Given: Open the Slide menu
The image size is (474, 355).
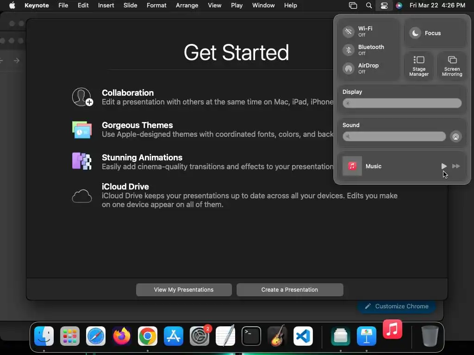Looking at the screenshot, I should [x=130, y=6].
